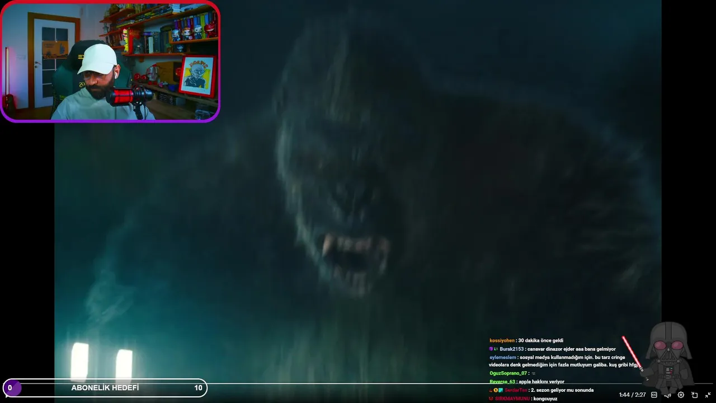Click the streamer webcam overlay
This screenshot has height=403, width=716.
coord(110,61)
